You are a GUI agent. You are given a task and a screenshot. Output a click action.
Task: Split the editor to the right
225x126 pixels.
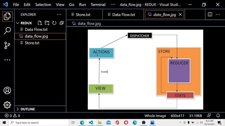210,14
